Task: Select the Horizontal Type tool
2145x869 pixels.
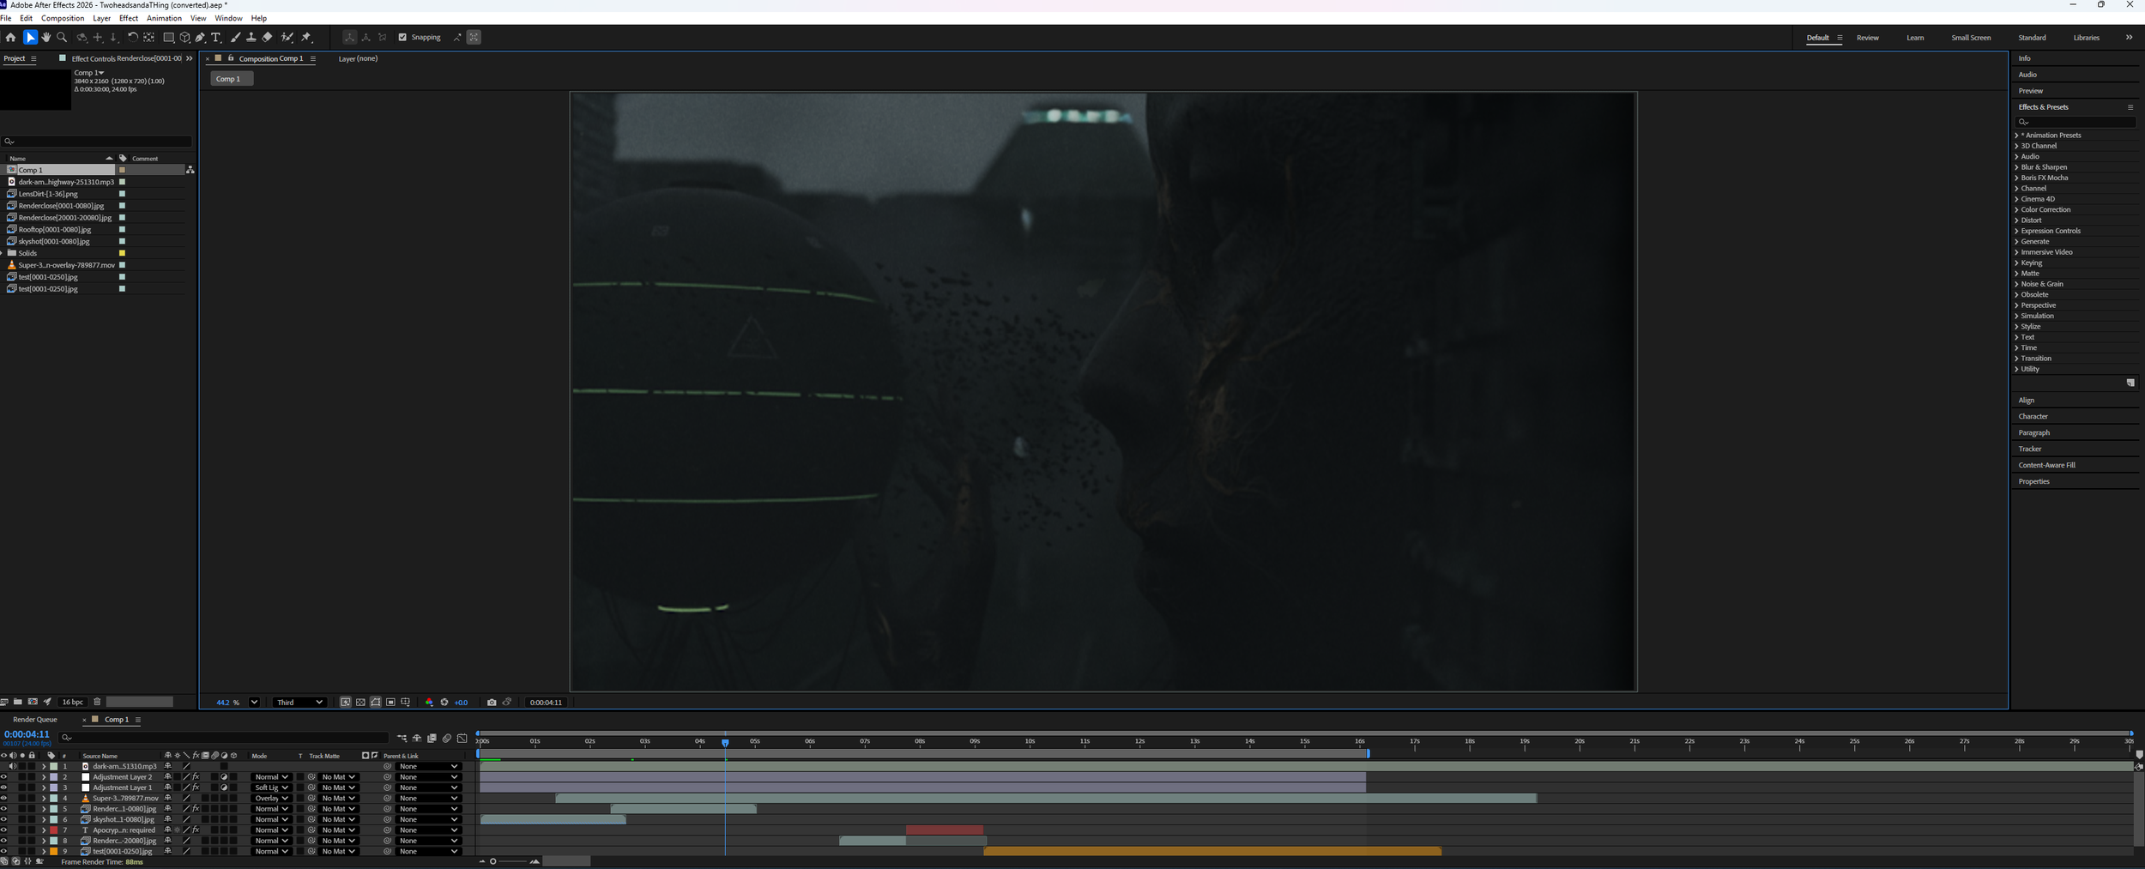Action: coord(215,37)
